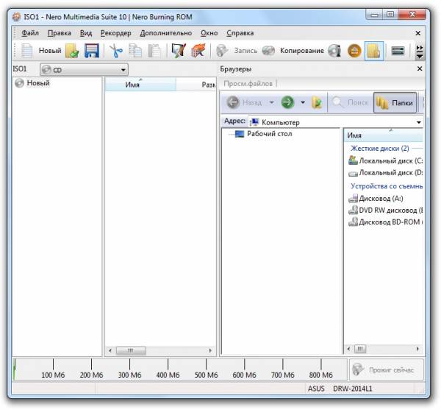
Task: Click the green forward arrow icon
Action: [287, 102]
